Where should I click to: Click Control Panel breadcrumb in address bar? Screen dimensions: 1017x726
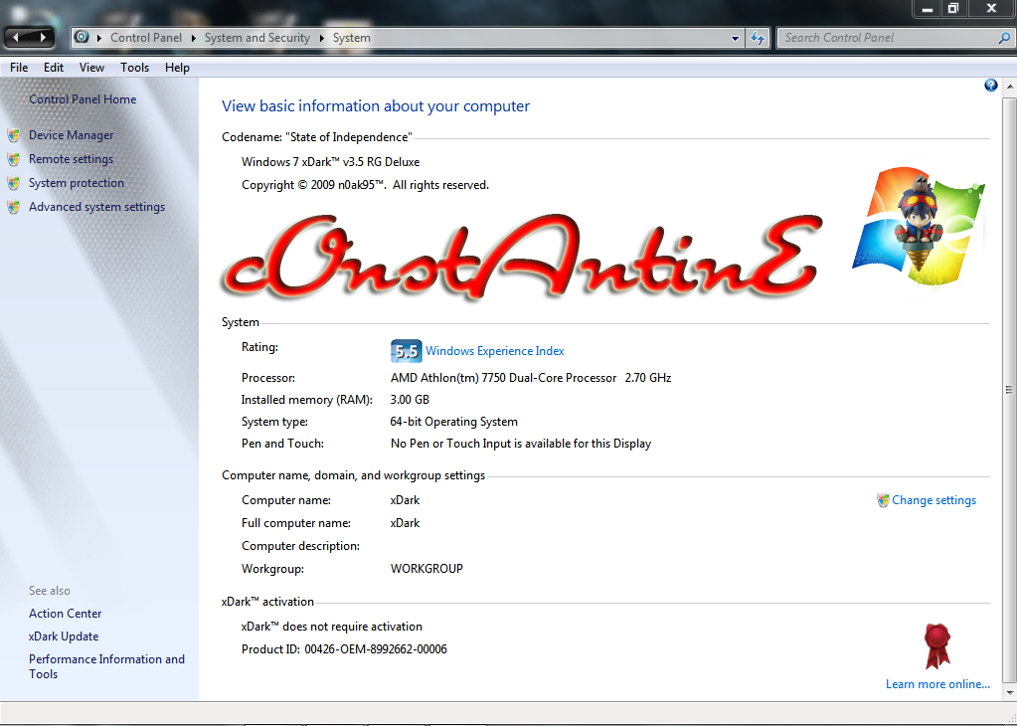tap(146, 38)
